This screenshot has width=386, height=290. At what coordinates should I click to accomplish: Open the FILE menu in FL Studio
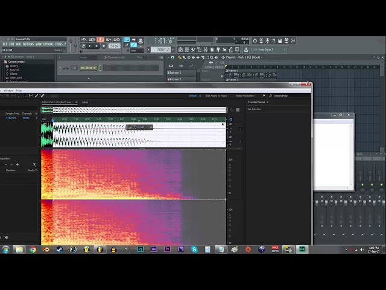pyautogui.click(x=5, y=44)
